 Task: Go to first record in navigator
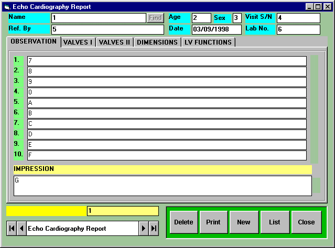point(12,229)
